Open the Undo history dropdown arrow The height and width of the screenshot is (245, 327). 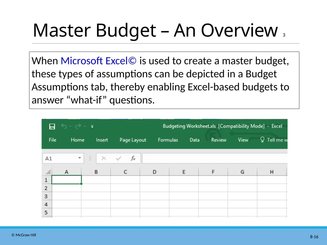click(70, 126)
